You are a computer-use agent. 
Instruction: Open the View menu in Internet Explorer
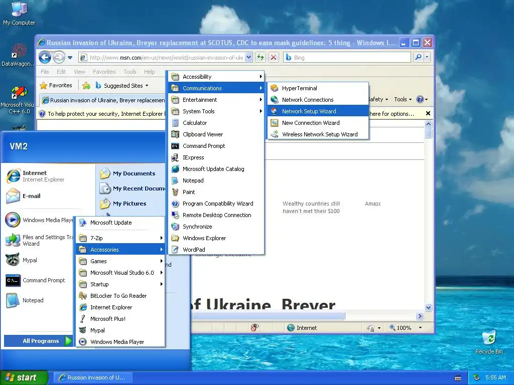(x=79, y=72)
